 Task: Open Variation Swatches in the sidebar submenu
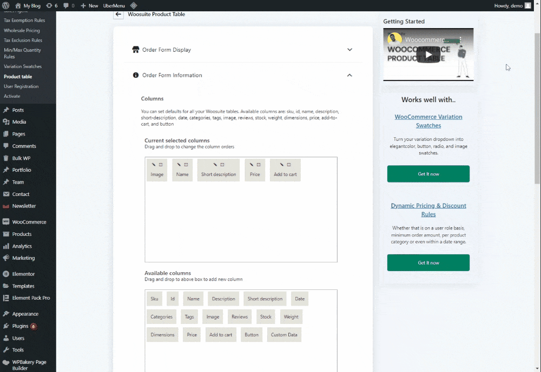[x=23, y=66]
